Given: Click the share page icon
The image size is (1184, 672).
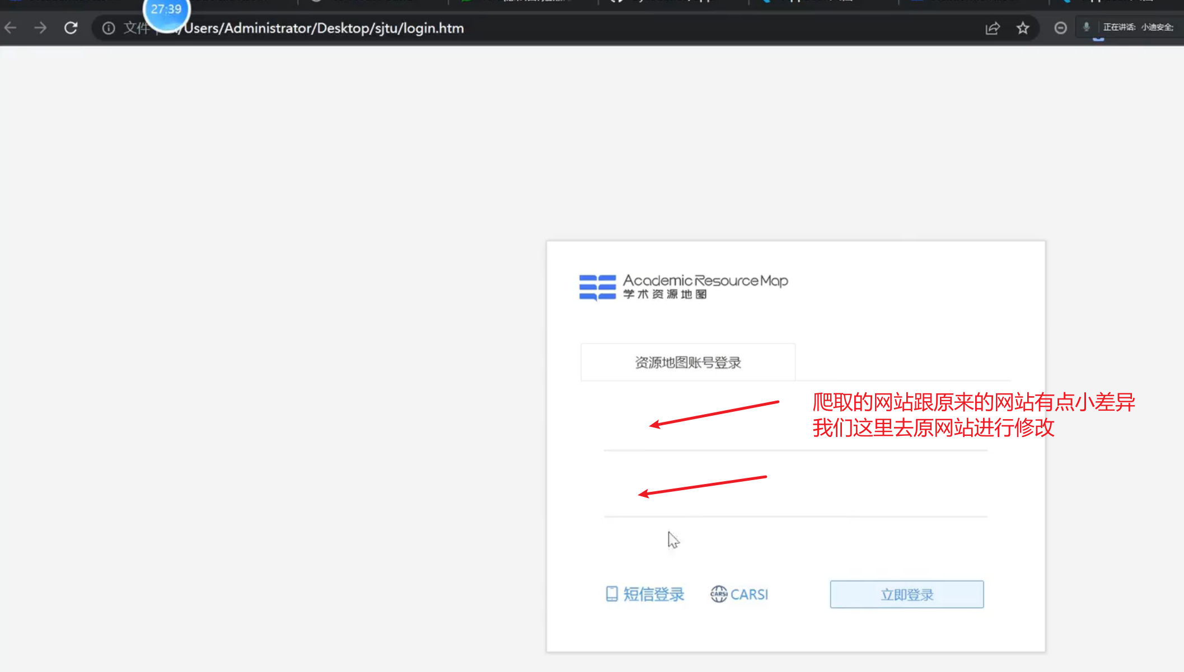Looking at the screenshot, I should (993, 28).
